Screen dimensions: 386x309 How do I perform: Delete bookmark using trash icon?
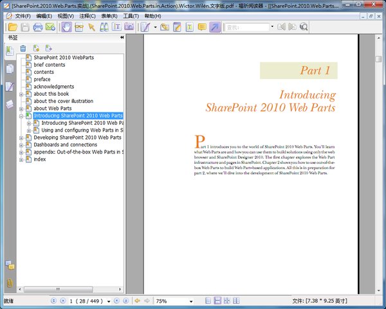coord(23,48)
